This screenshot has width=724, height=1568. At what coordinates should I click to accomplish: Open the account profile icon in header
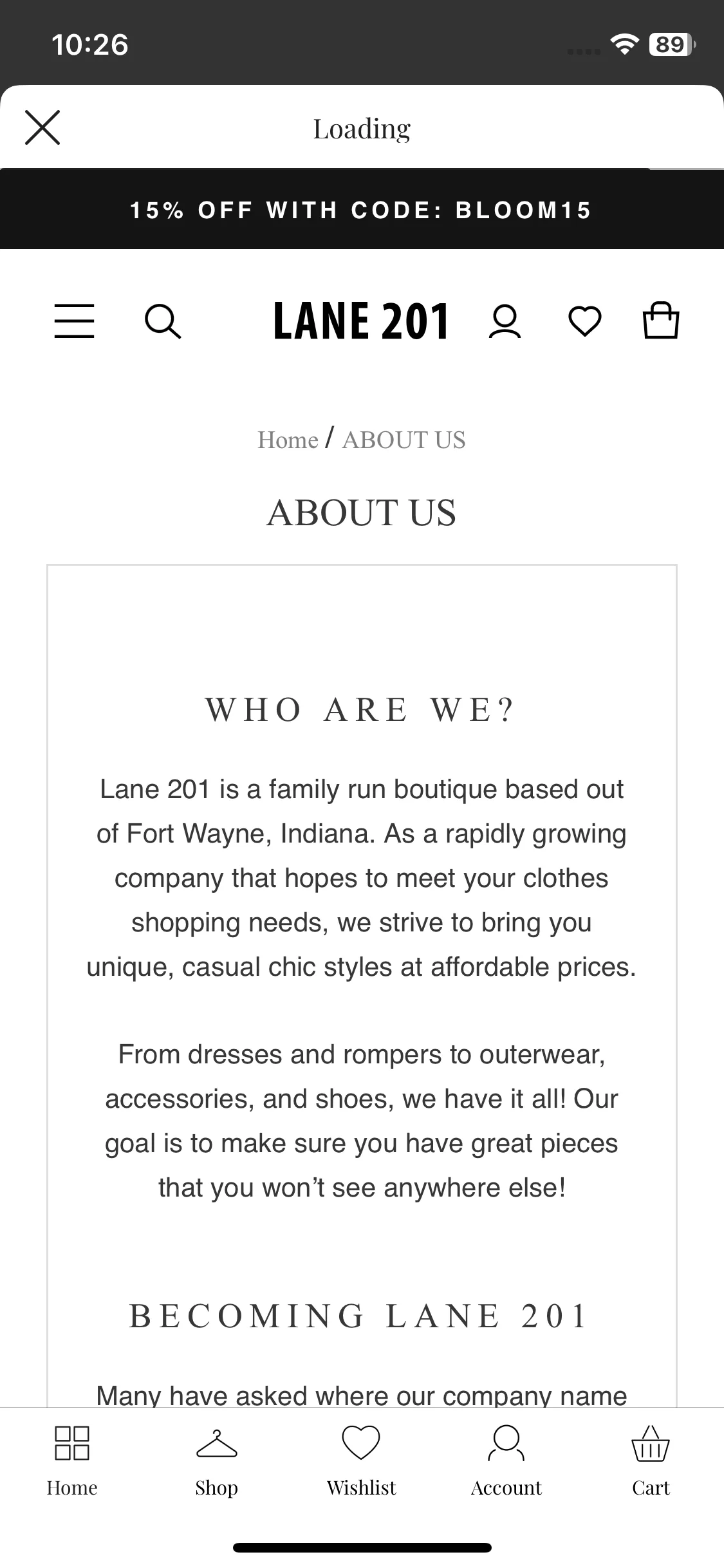(505, 321)
